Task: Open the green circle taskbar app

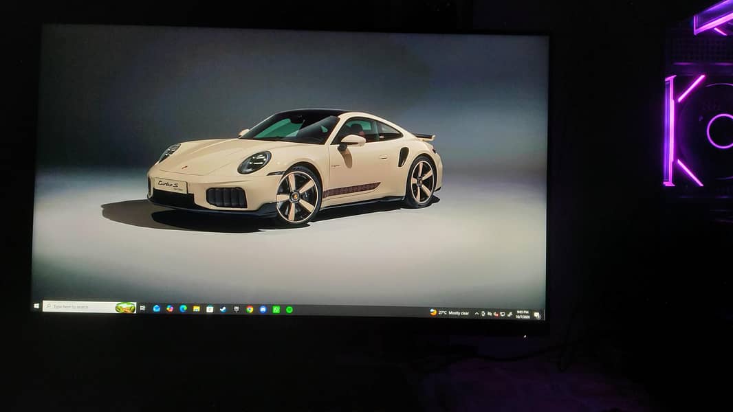Action: (x=289, y=310)
